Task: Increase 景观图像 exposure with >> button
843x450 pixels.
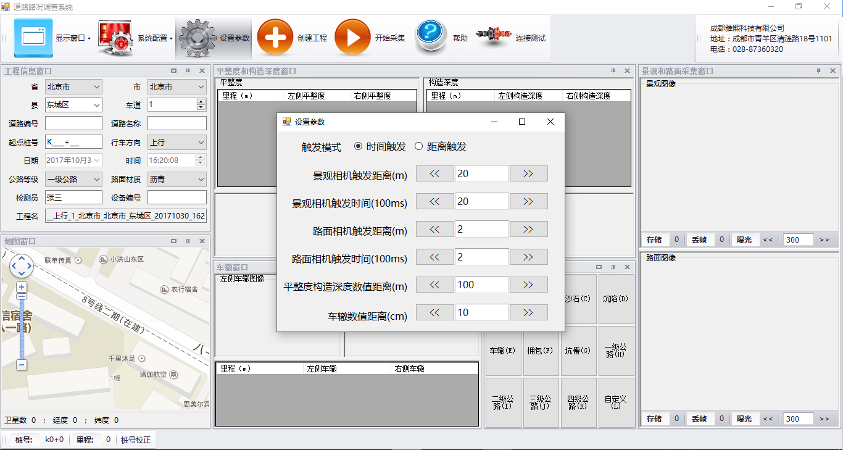Action: [x=824, y=240]
